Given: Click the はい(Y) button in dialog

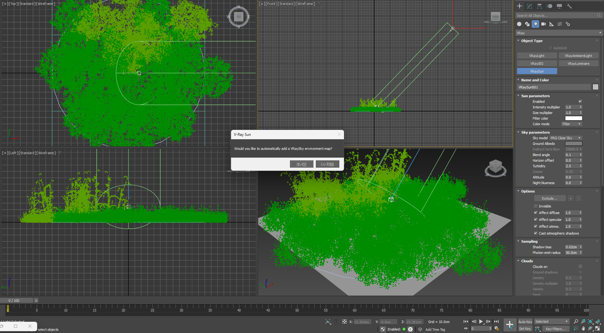Looking at the screenshot, I should coord(301,164).
